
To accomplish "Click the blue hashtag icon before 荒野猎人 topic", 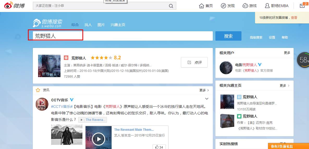I will pos(239,97).
